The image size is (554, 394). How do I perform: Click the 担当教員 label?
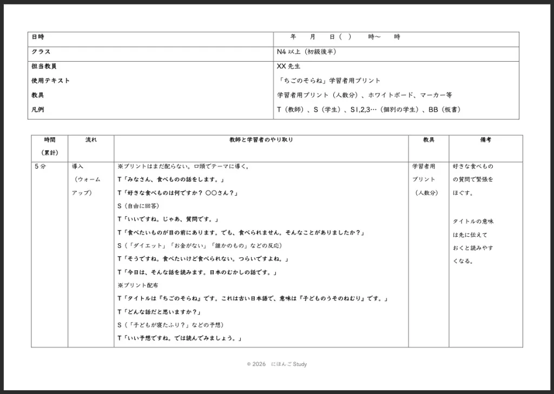click(x=44, y=66)
